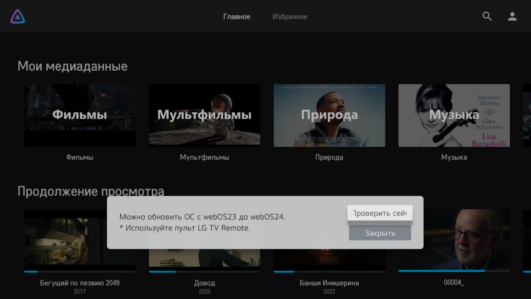Open the Природа library thumbnail

329,115
